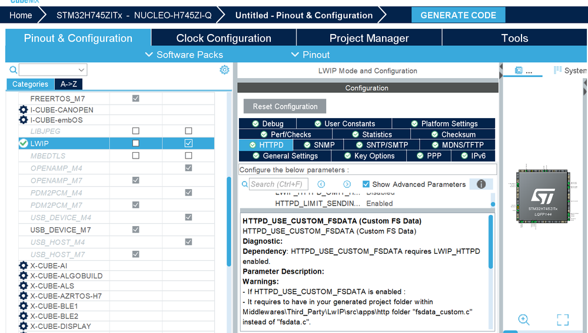Click the parameter information icon
Viewport: 588px width, 333px height.
point(481,184)
